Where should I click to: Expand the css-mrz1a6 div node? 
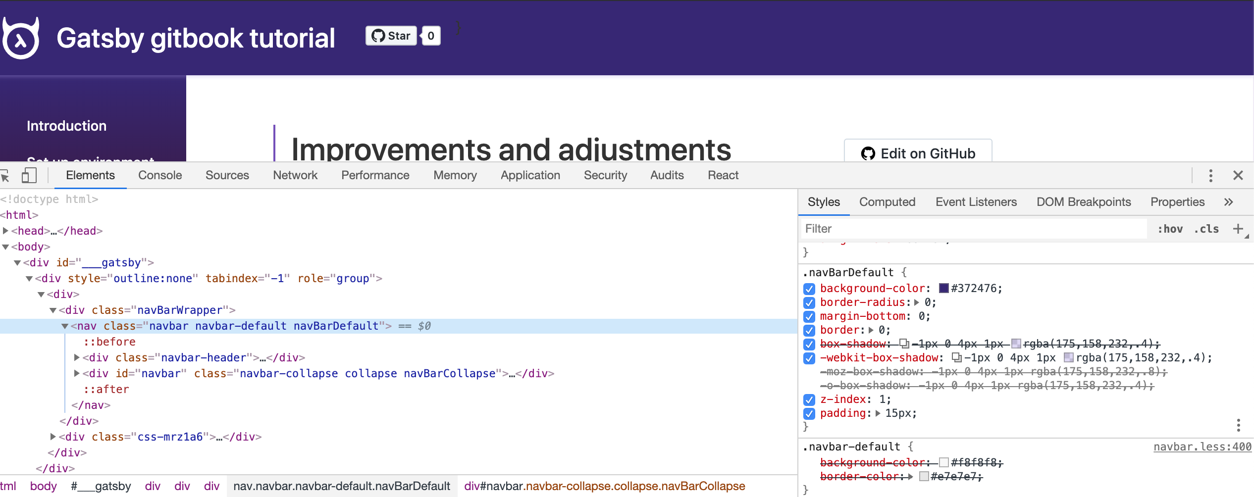pyautogui.click(x=53, y=437)
